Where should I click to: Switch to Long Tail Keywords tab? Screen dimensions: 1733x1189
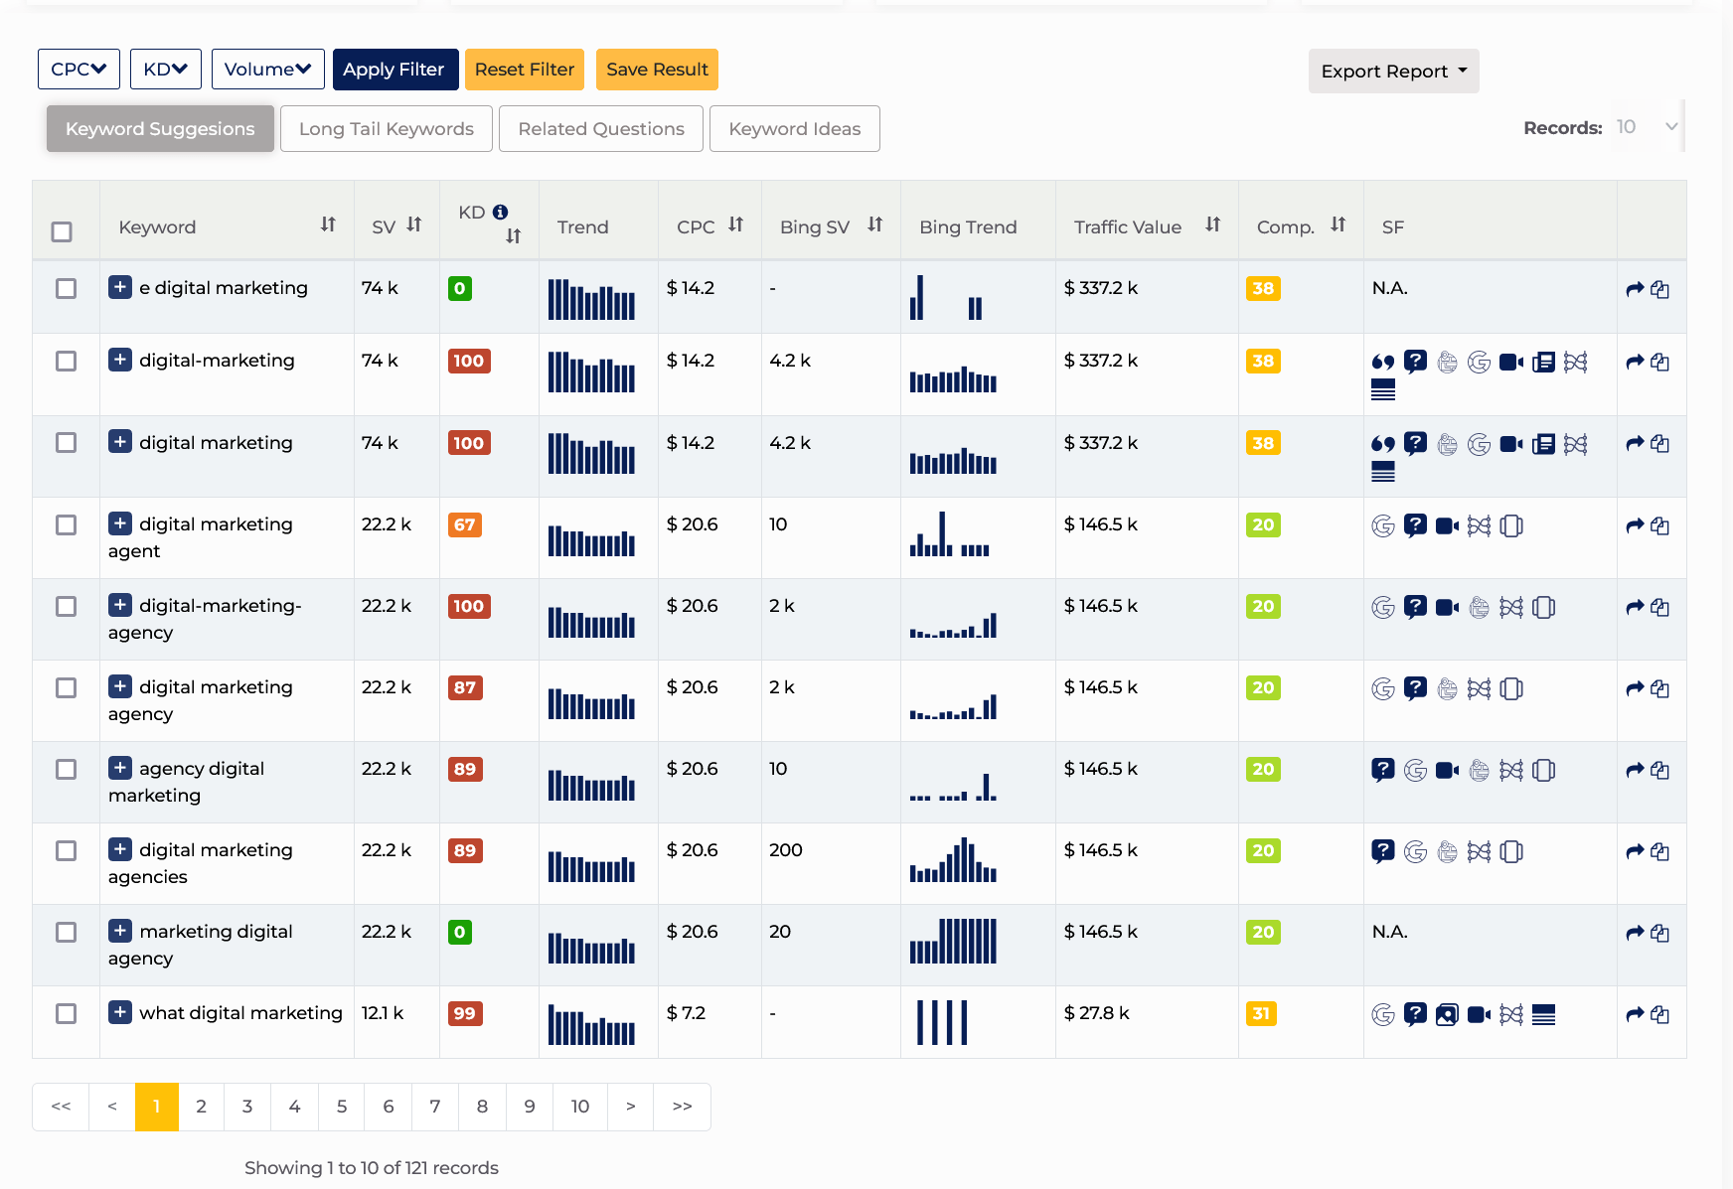(x=387, y=129)
